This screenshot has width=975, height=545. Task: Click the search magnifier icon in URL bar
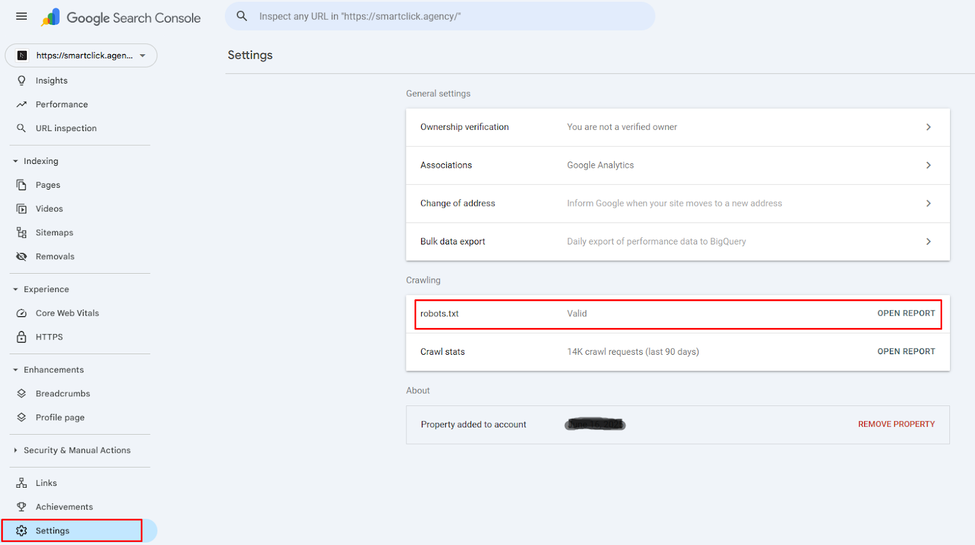click(x=242, y=16)
